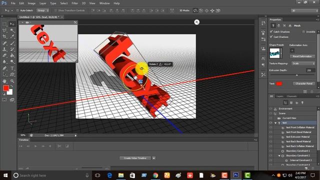Select the Hand tool
Image resolution: width=320 pixels, height=180 pixels.
[x=4, y=81]
